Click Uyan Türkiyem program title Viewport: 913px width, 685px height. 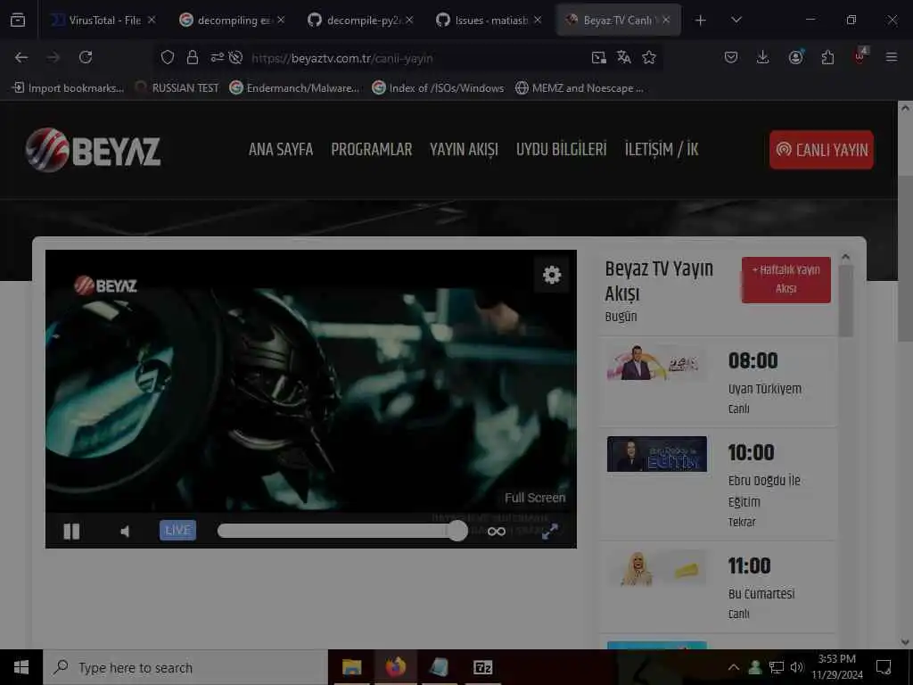(764, 389)
